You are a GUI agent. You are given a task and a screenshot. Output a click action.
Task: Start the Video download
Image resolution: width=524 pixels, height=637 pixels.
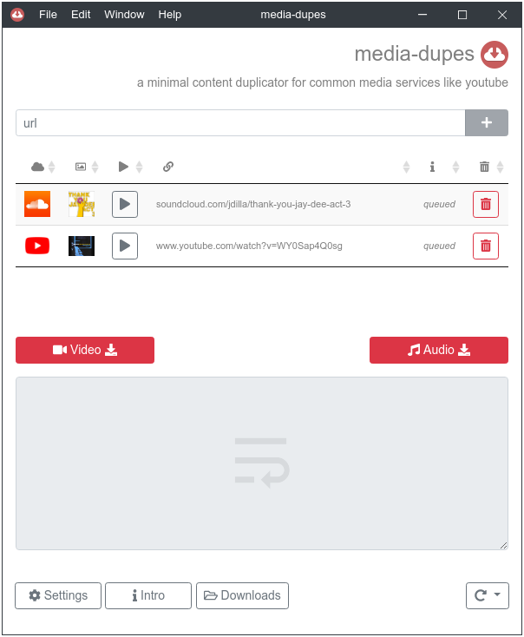pyautogui.click(x=85, y=350)
